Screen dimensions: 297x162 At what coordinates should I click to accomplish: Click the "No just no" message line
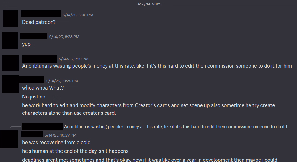pos(34,97)
